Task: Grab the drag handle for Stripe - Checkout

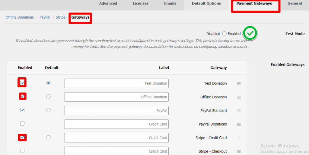Action: pos(239,151)
